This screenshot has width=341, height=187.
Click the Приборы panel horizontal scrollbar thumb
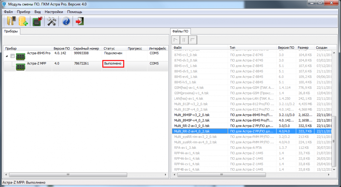pos(68,175)
